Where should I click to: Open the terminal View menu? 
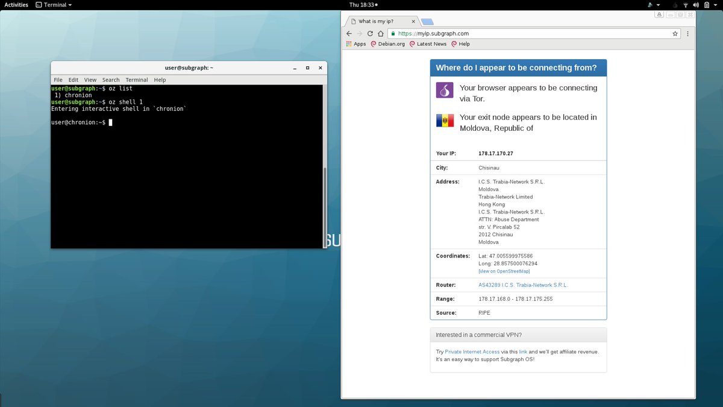(90, 80)
